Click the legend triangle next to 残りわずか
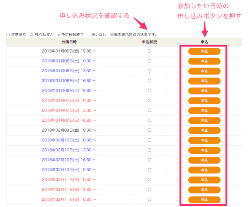248x207 pixels. [32, 34]
